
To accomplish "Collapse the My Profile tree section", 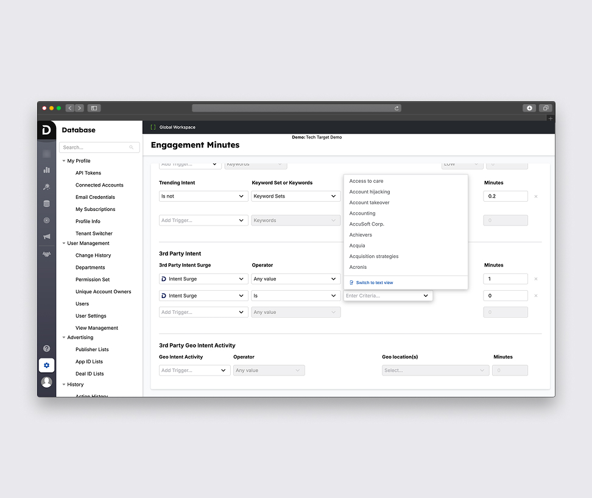I will click(x=64, y=161).
